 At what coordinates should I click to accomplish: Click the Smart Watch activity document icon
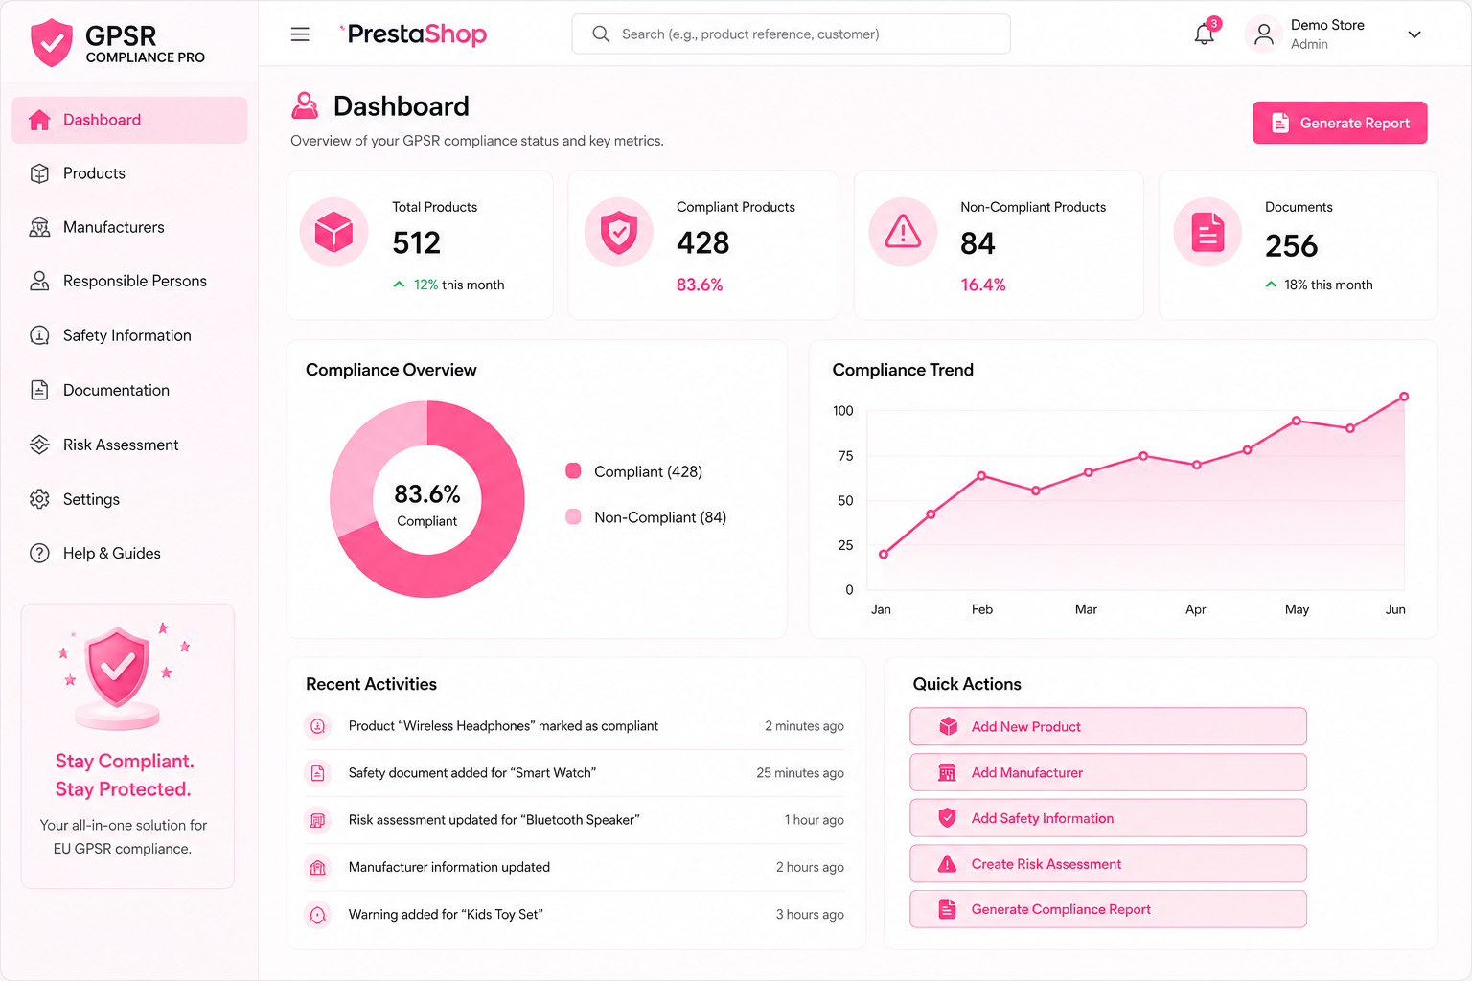tap(318, 773)
